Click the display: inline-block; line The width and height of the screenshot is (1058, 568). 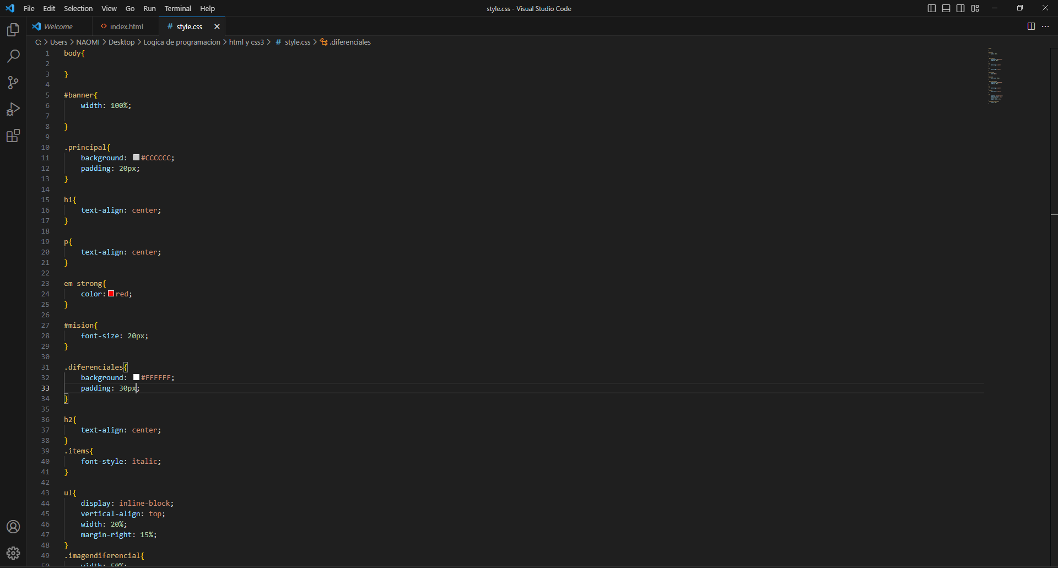click(x=127, y=504)
